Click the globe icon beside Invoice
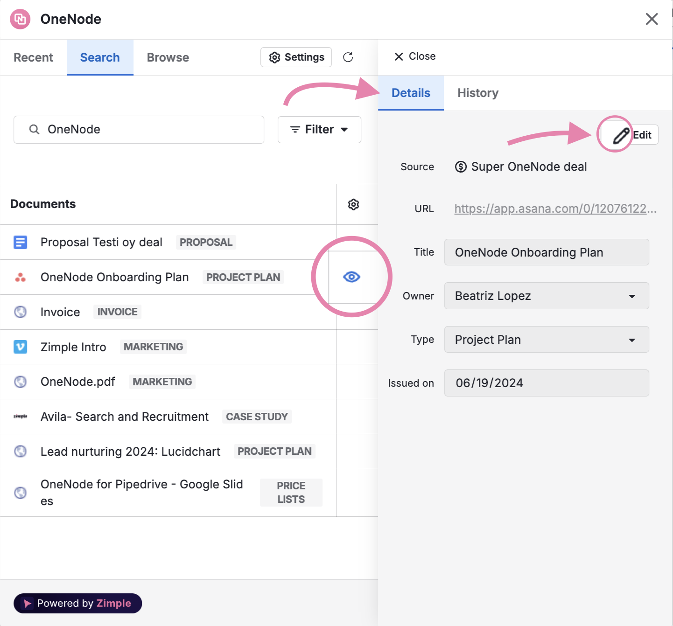The width and height of the screenshot is (673, 626). click(21, 312)
